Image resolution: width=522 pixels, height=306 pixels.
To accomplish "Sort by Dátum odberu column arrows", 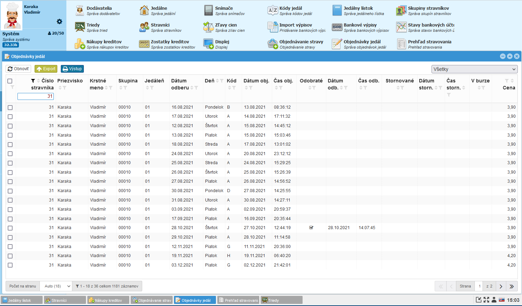I will pos(192,88).
